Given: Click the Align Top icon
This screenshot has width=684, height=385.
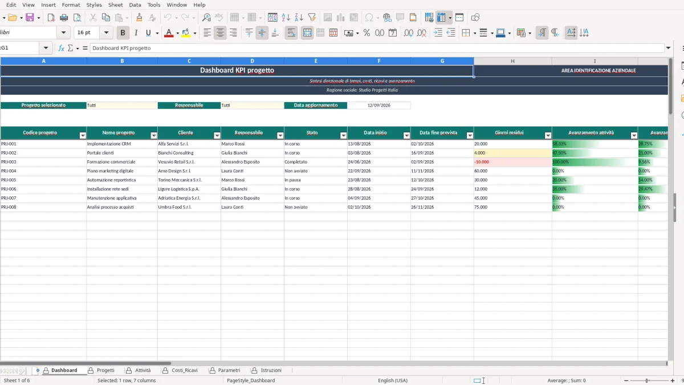Looking at the screenshot, I should [249, 33].
